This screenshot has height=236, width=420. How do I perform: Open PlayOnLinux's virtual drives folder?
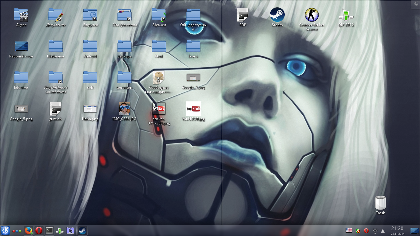(x=56, y=77)
